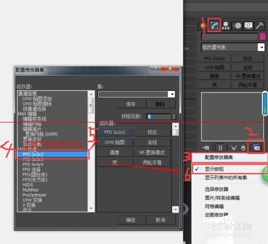Image resolution: width=268 pixels, height=244 pixels.
Task: Click the 涡轮平滑 button in command panel
Action: click(x=248, y=85)
